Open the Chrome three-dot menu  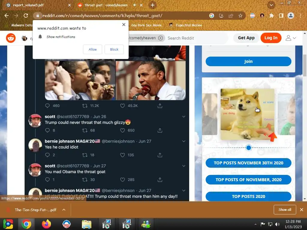[x=300, y=16]
